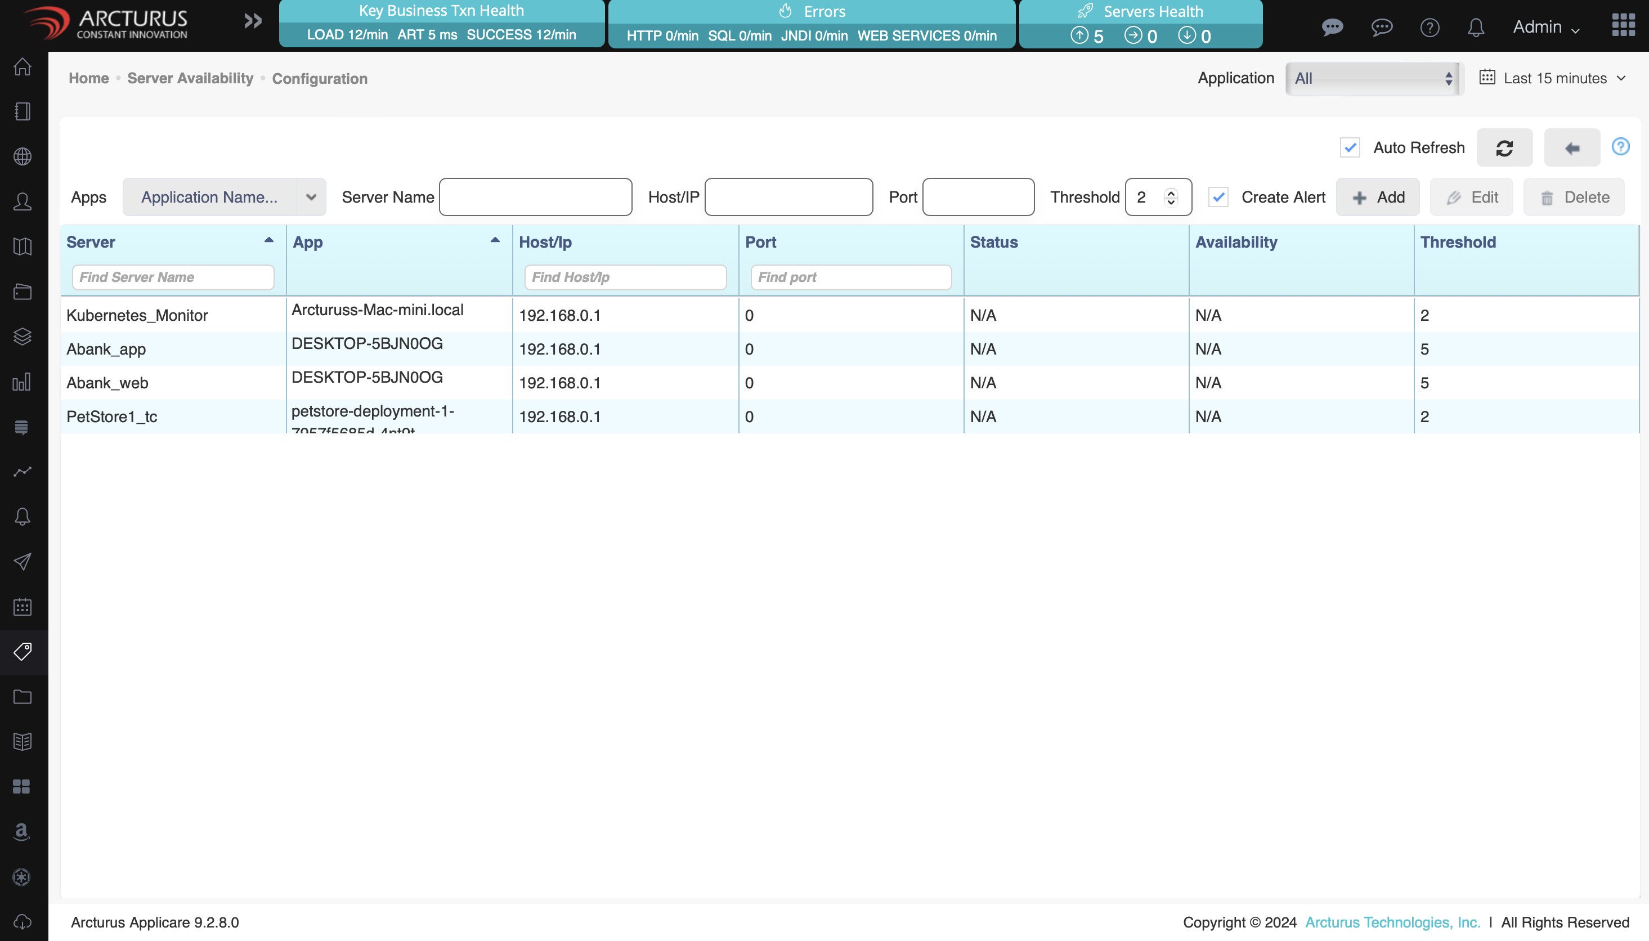This screenshot has width=1649, height=941.
Task: Enable the Auto Refresh checkbox
Action: pyautogui.click(x=1351, y=147)
